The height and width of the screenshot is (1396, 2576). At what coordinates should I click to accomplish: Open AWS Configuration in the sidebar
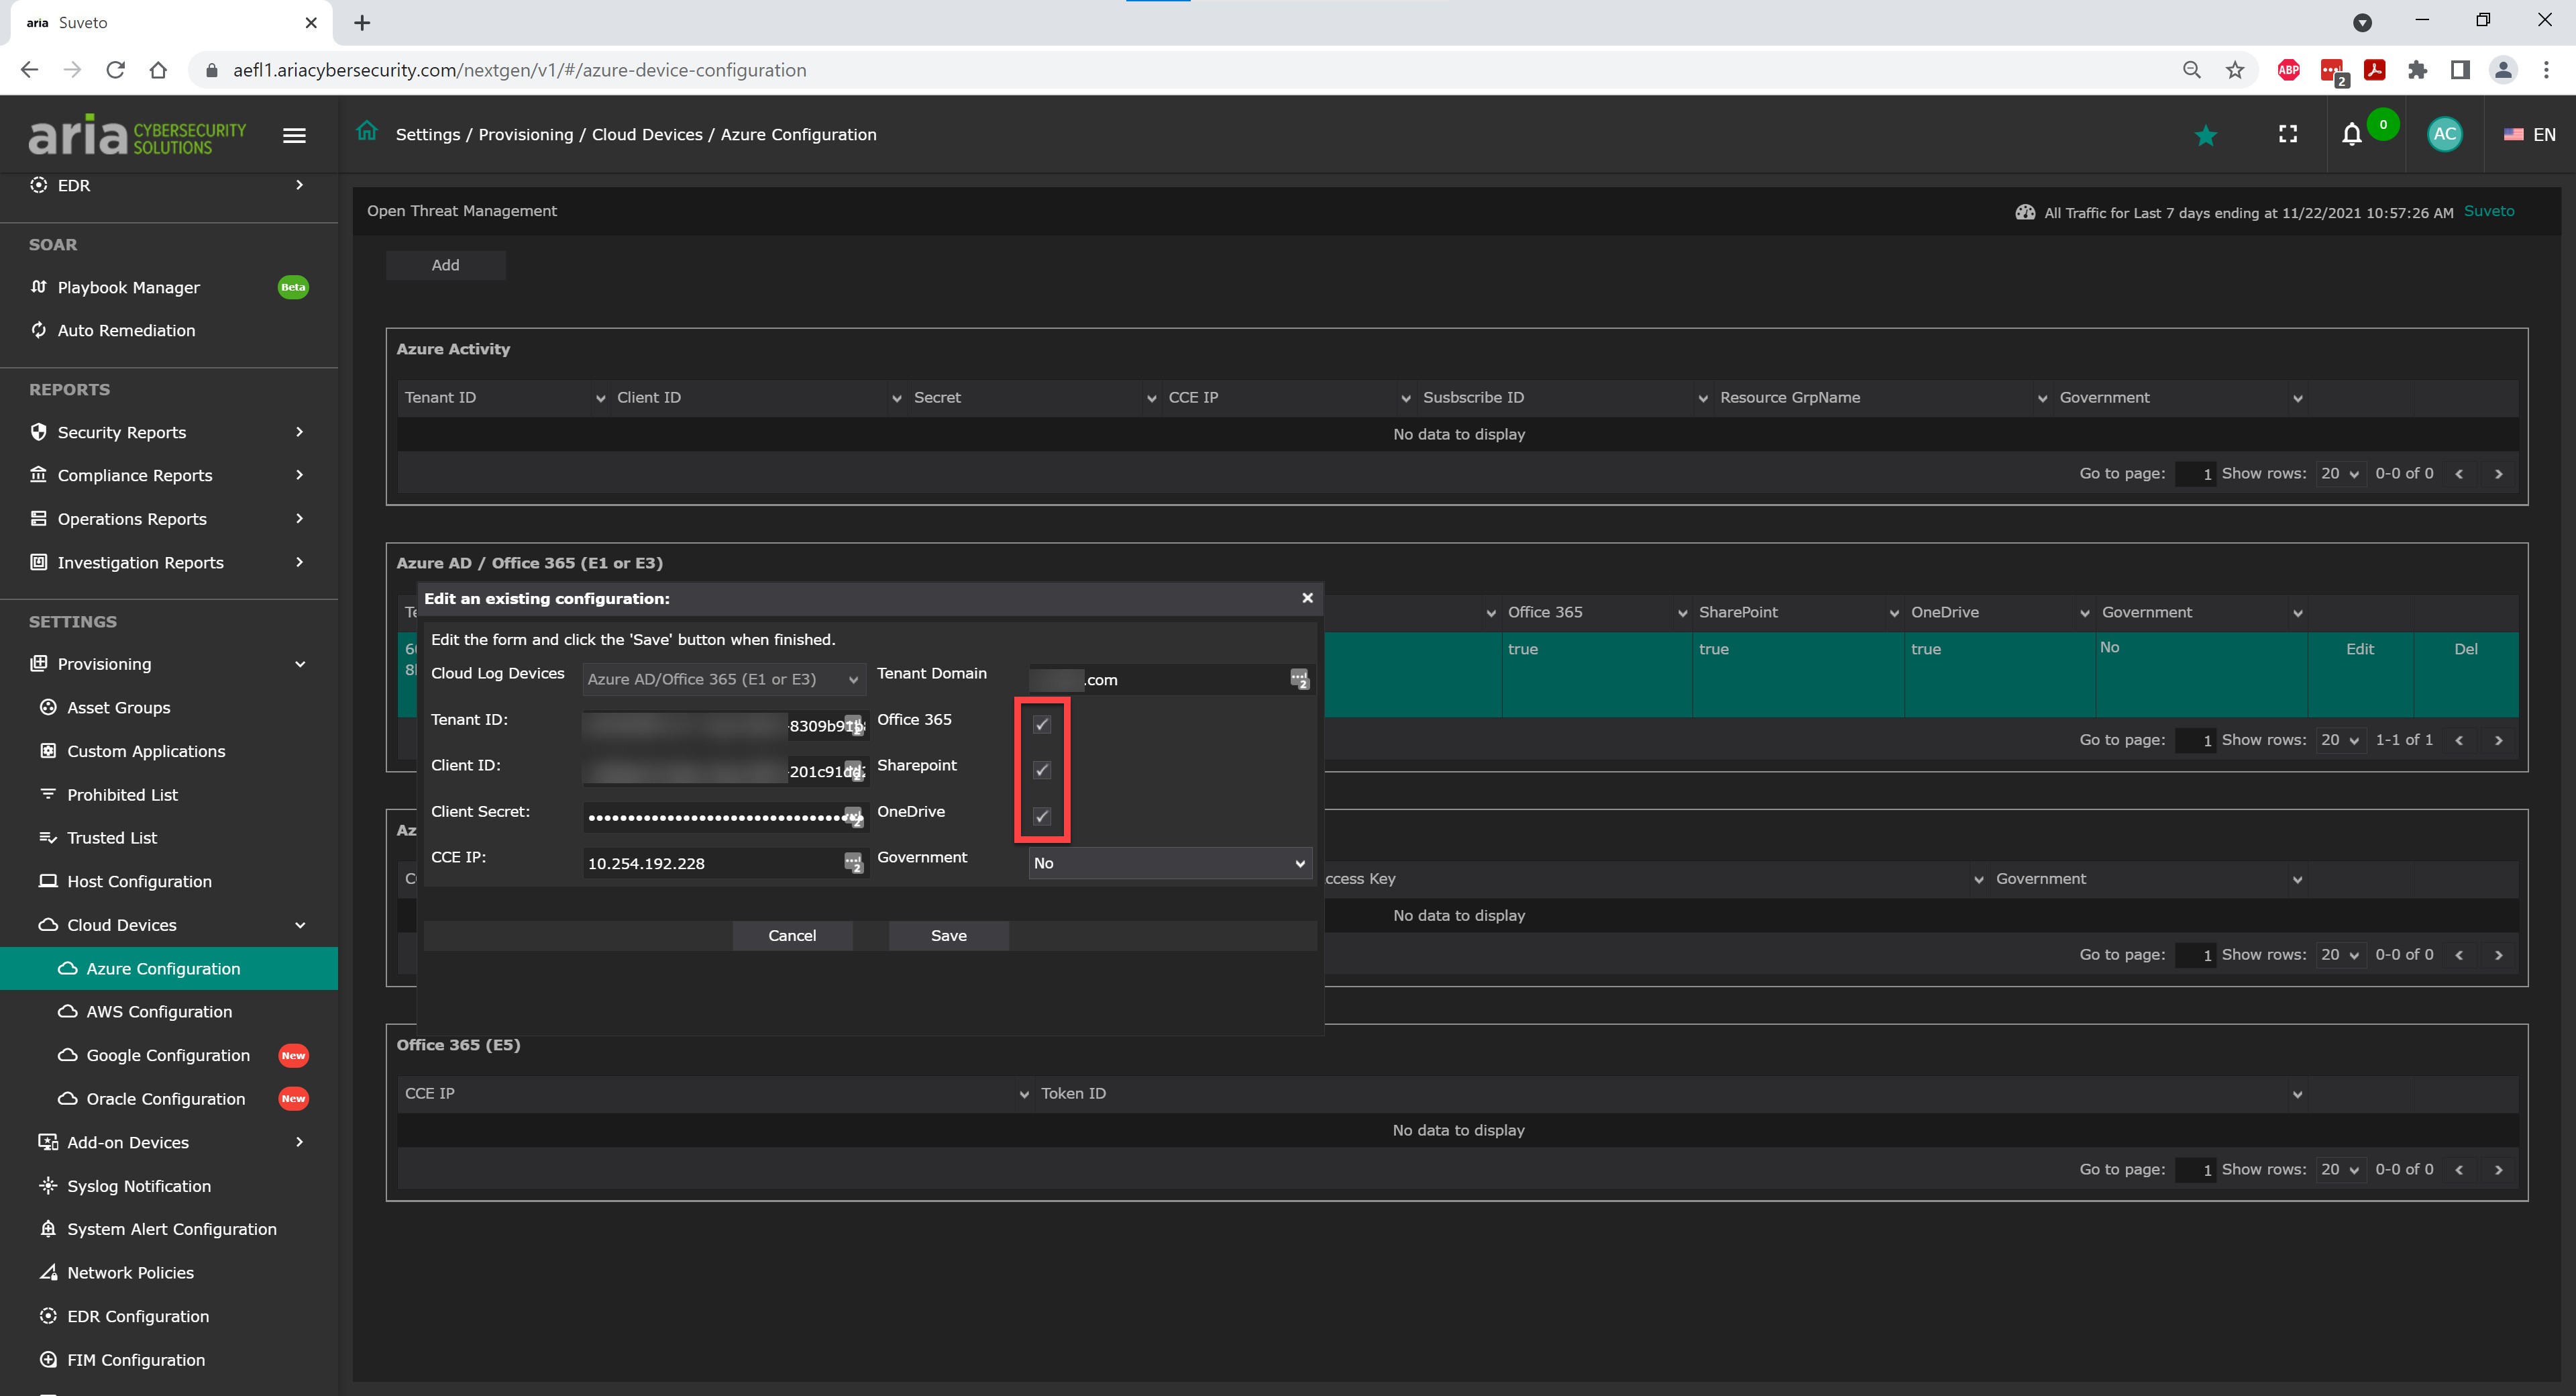pos(159,1011)
